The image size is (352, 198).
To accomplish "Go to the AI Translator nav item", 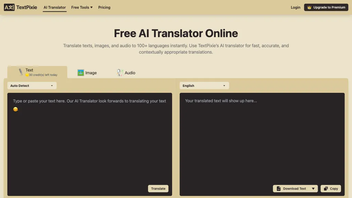I will click(x=55, y=7).
